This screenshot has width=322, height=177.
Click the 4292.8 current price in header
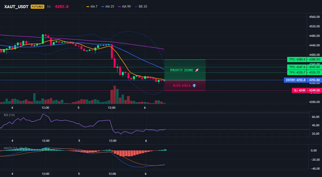[x=62, y=7]
